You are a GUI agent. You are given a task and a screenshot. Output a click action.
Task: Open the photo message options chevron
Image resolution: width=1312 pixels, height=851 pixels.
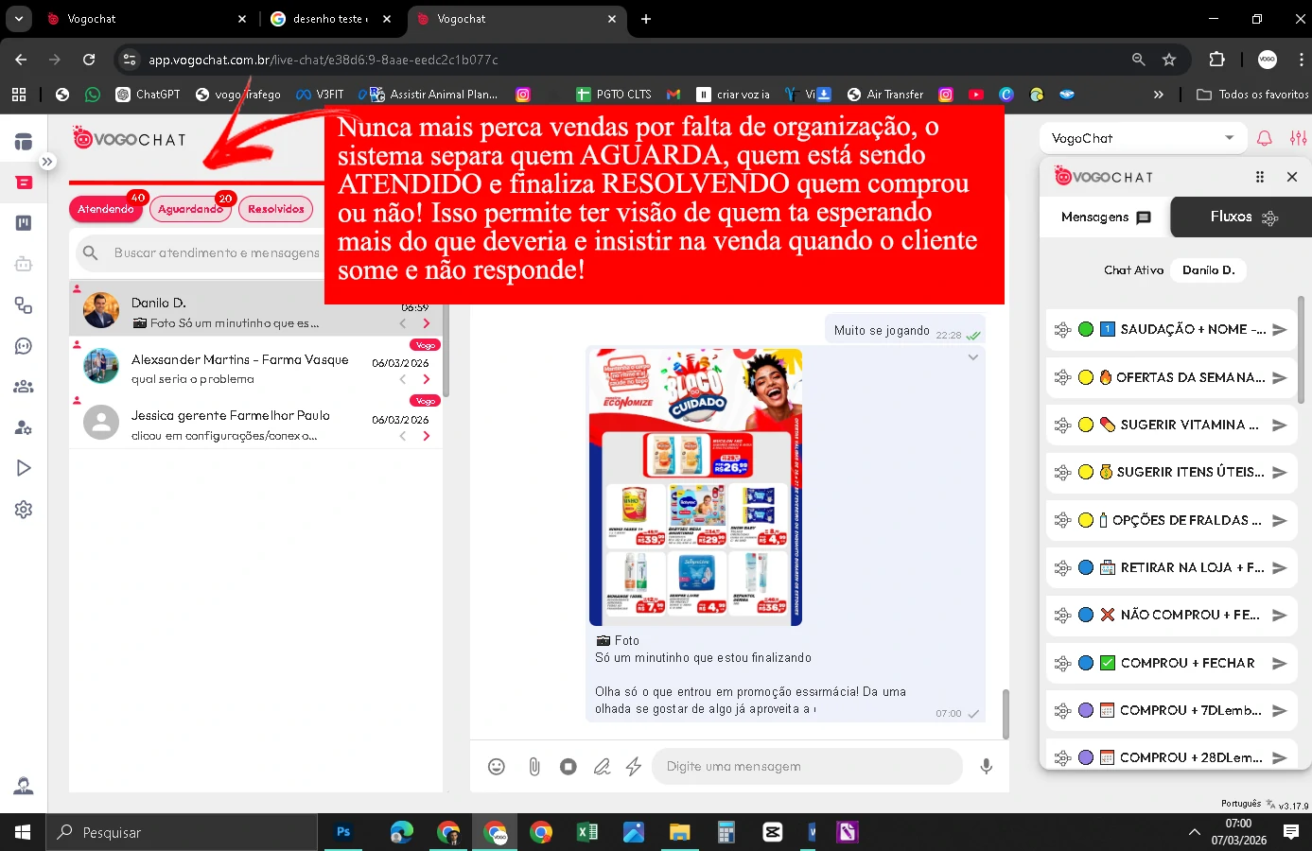pos(972,357)
